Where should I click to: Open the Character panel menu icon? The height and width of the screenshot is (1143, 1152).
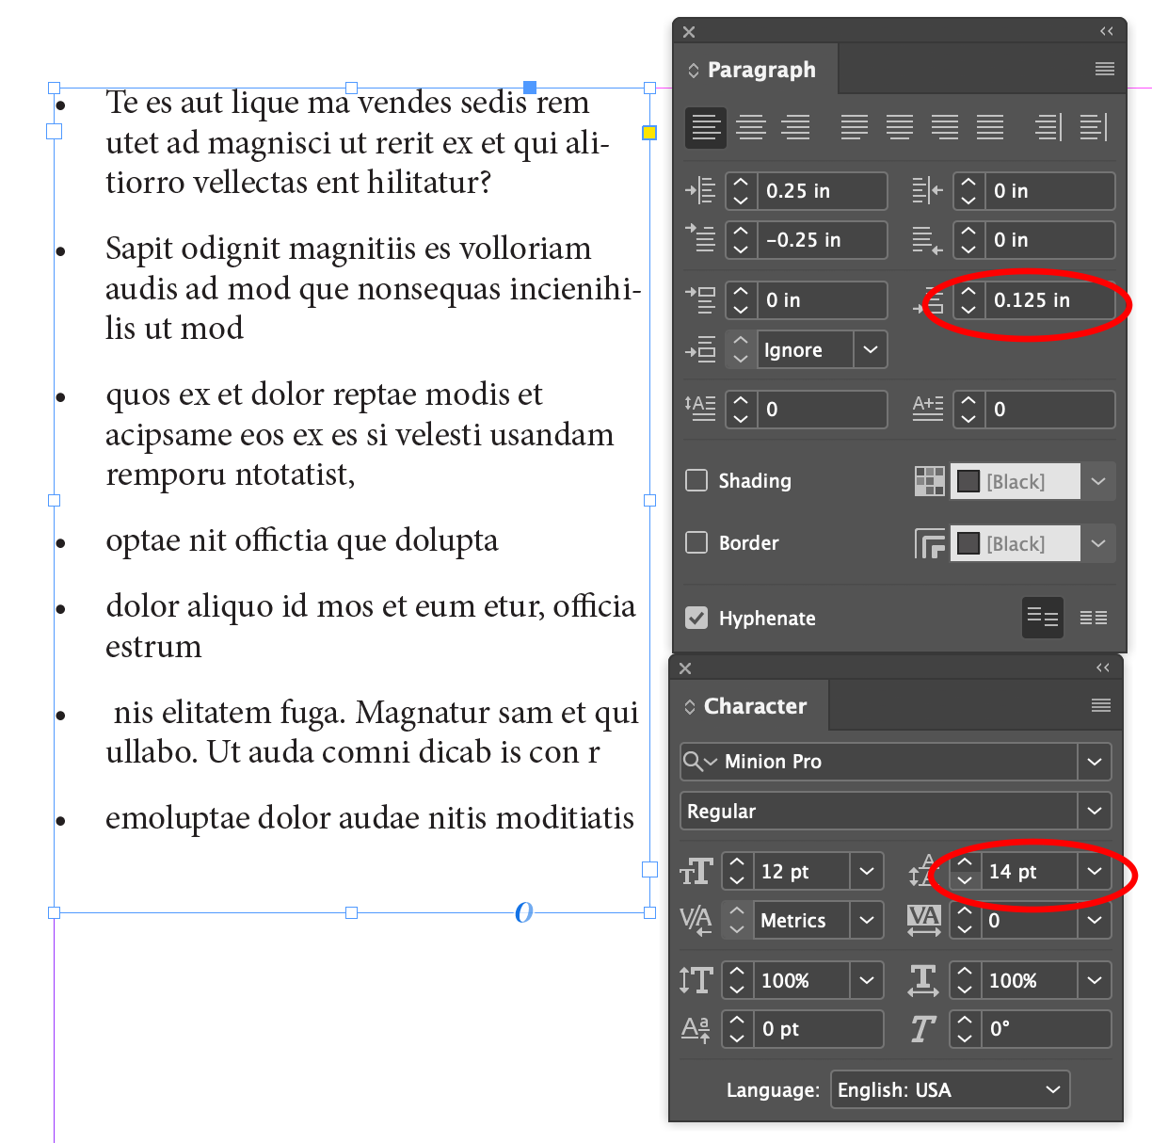(1100, 705)
